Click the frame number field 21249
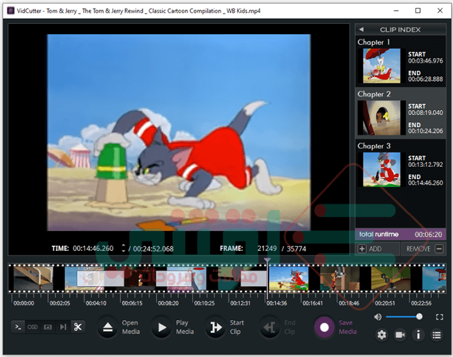 267,248
